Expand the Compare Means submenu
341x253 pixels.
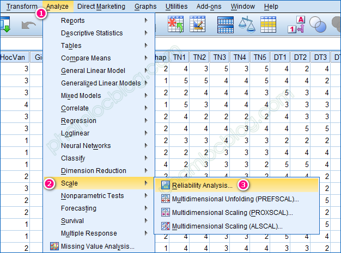[86, 58]
